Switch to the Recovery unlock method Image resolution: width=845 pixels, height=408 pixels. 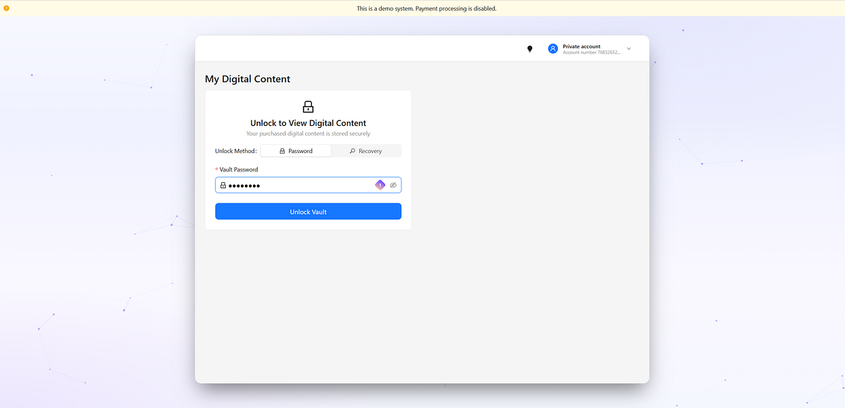366,151
